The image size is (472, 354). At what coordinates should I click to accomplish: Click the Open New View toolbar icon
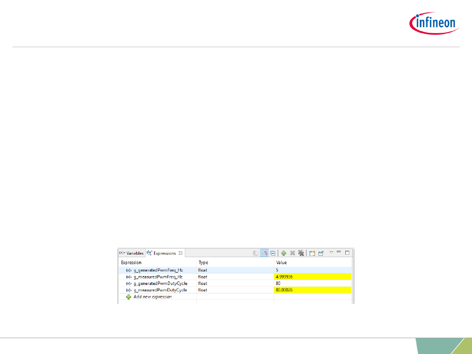[x=312, y=253]
